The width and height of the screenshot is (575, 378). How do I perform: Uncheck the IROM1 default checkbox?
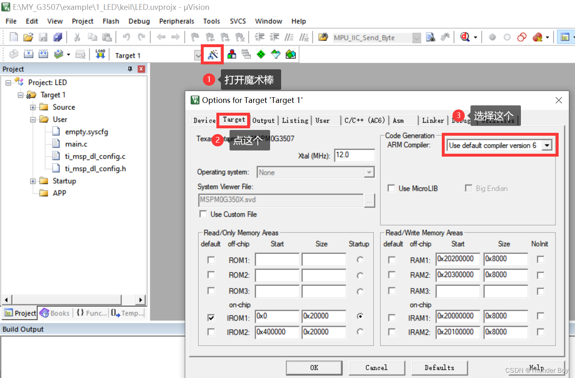(211, 318)
